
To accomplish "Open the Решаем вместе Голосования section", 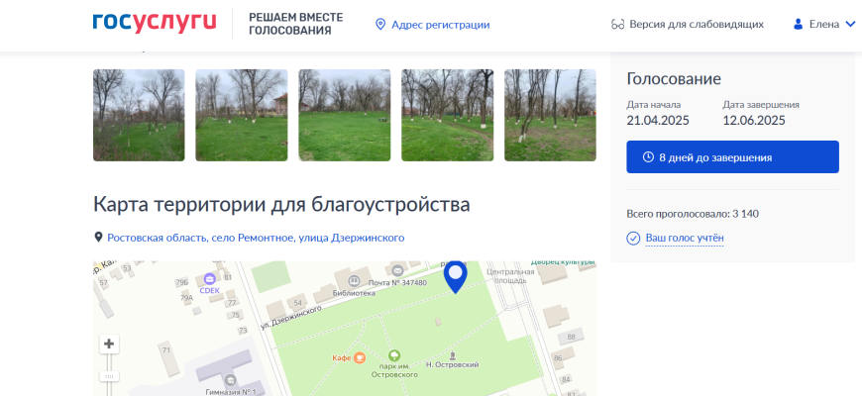I will tap(296, 24).
